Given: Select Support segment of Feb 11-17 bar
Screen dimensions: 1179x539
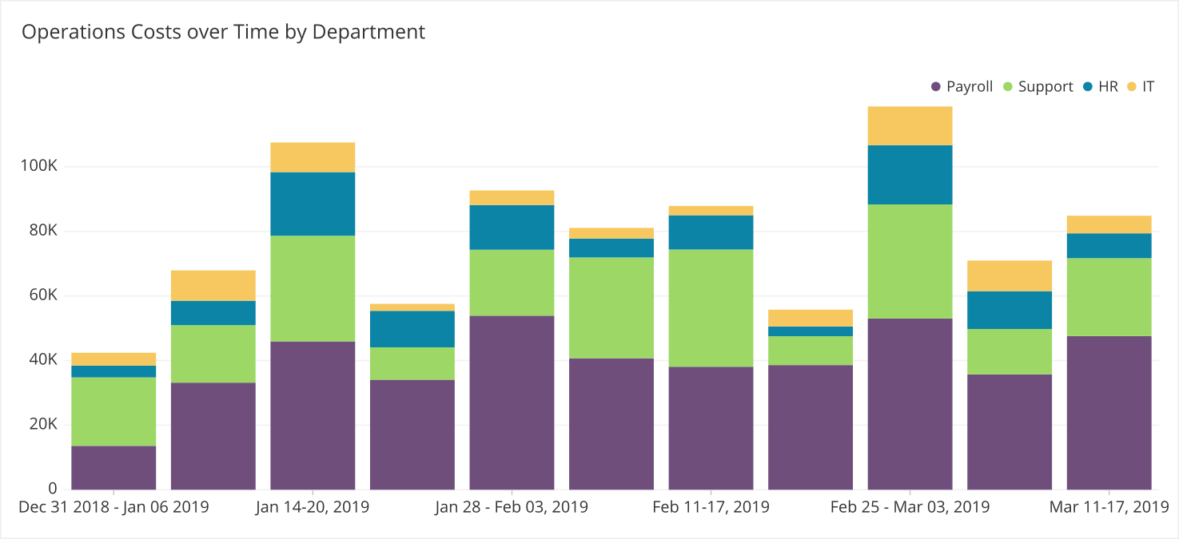Looking at the screenshot, I should coord(711,307).
